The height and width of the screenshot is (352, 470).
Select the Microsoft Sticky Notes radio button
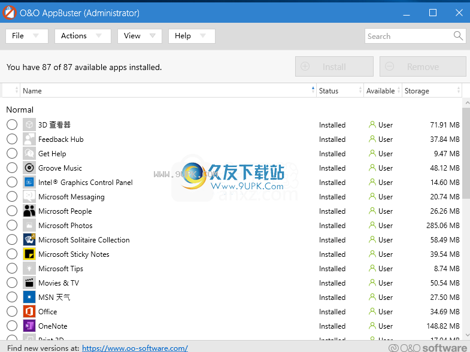[x=12, y=254]
